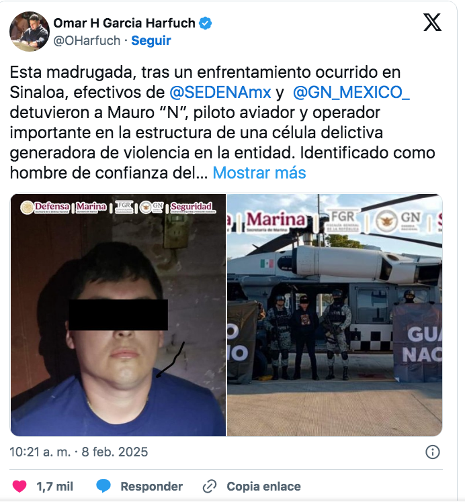Follow the account via Seguir
The height and width of the screenshot is (502, 465).
151,41
